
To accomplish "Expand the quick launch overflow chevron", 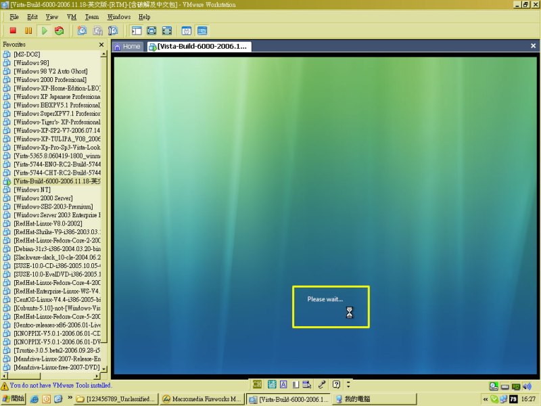I will tap(70, 398).
